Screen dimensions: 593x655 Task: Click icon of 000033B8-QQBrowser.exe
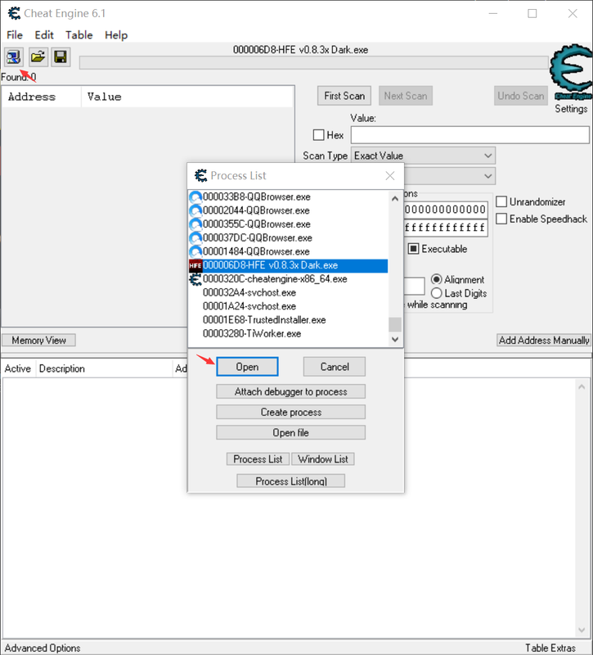click(195, 196)
